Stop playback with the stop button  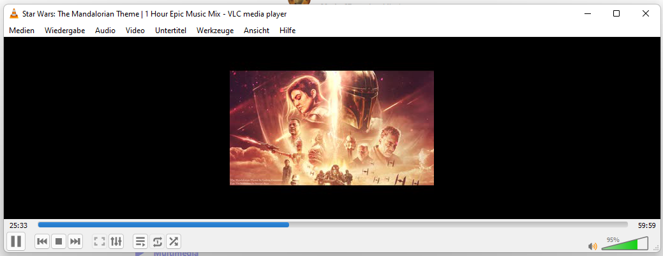[59, 241]
